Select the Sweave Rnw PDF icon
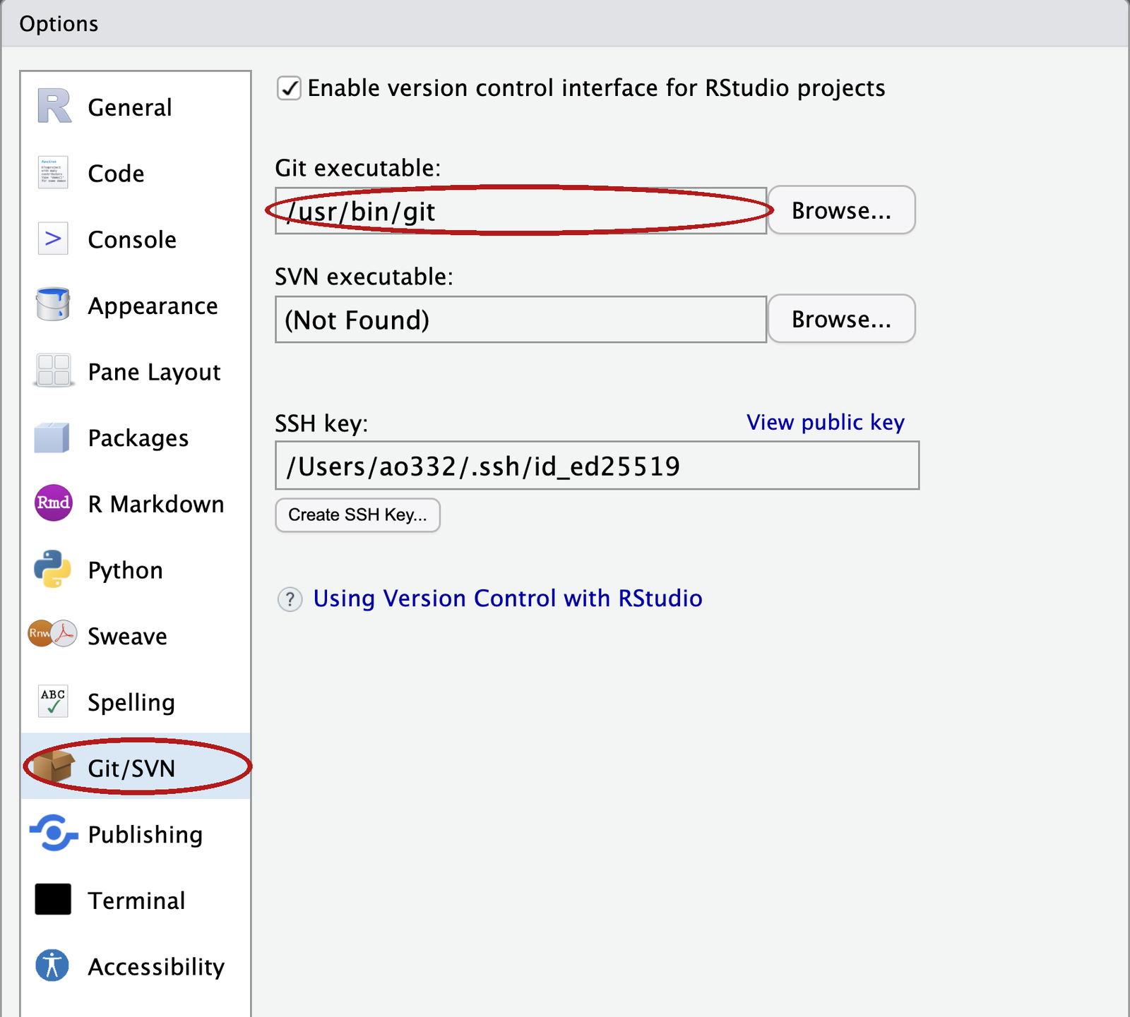 (52, 634)
